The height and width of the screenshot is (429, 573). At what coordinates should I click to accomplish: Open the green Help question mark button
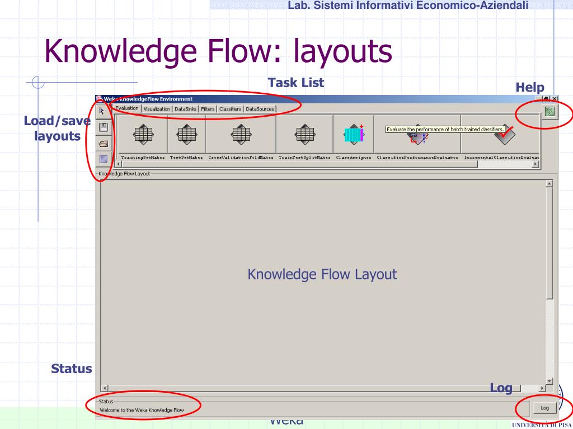(549, 112)
